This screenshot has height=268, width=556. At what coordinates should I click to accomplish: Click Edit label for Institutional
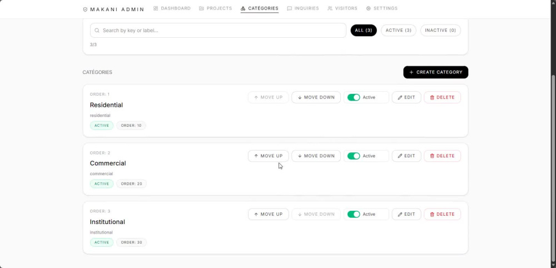pyautogui.click(x=410, y=215)
